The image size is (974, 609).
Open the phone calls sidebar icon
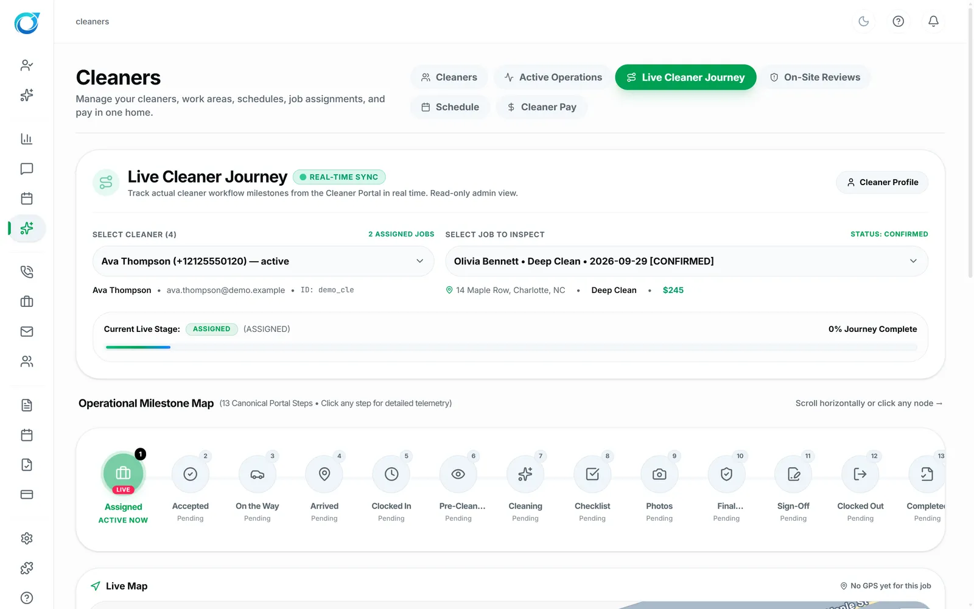[x=27, y=272]
